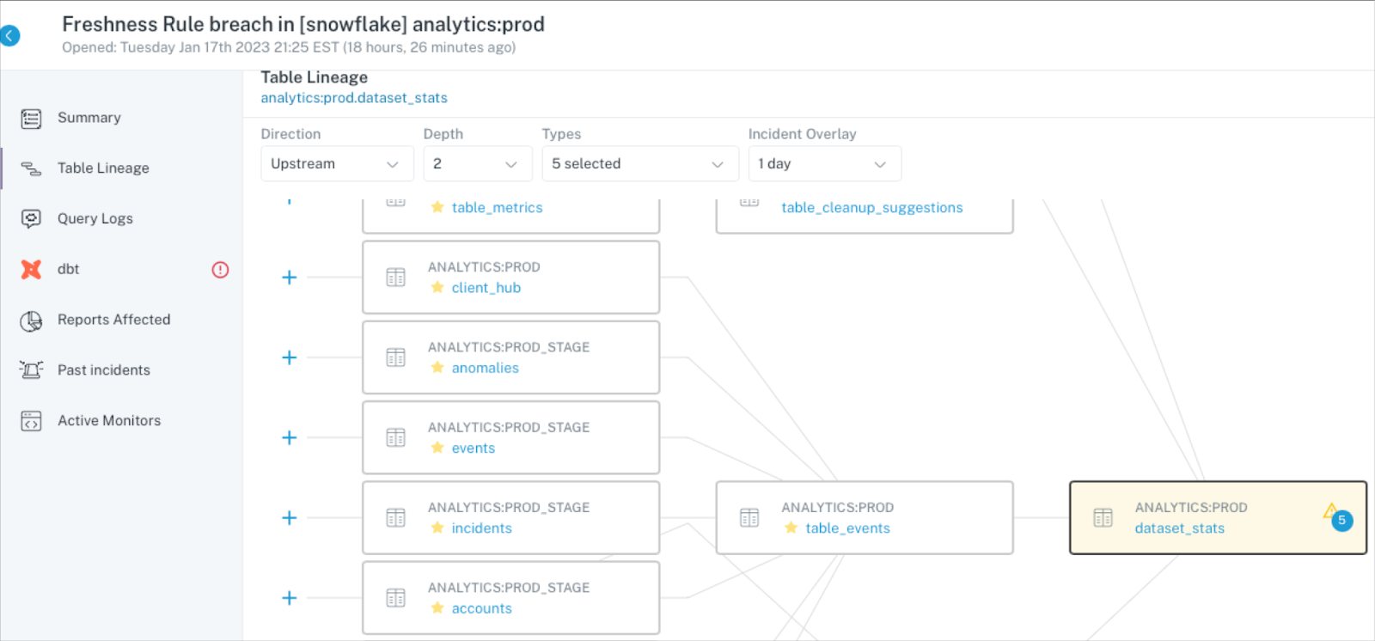Open the client_hub table link
This screenshot has width=1375, height=641.
[x=486, y=288]
